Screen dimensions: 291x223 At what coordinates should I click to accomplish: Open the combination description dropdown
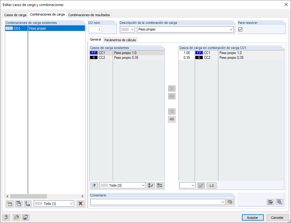coord(232,29)
